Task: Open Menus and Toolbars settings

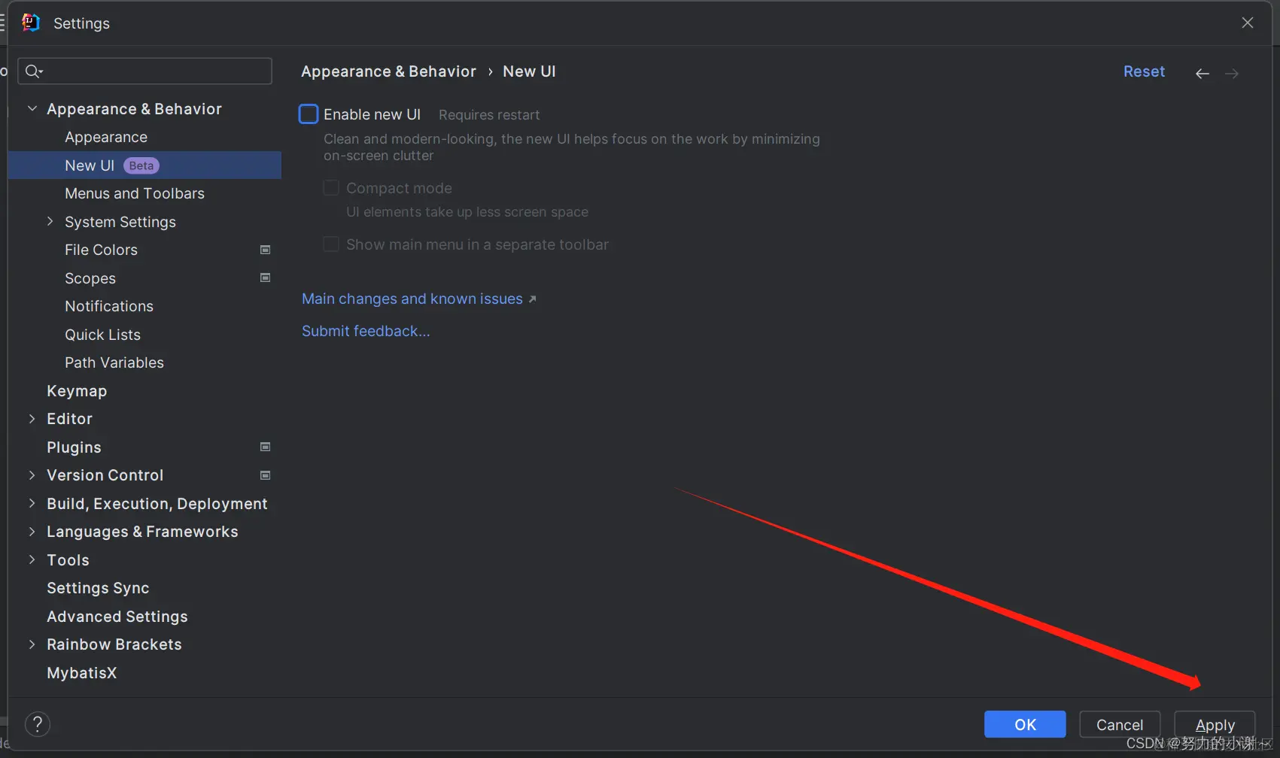Action: (135, 193)
